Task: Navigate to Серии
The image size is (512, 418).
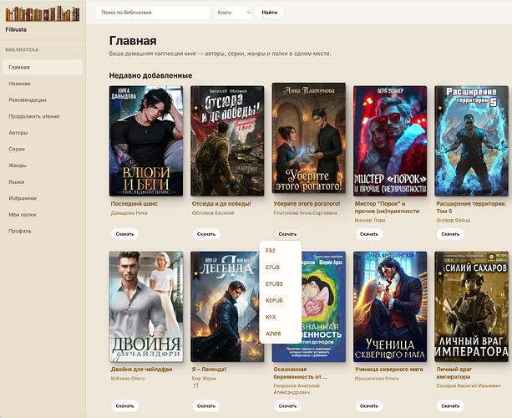Action: pyautogui.click(x=43, y=149)
